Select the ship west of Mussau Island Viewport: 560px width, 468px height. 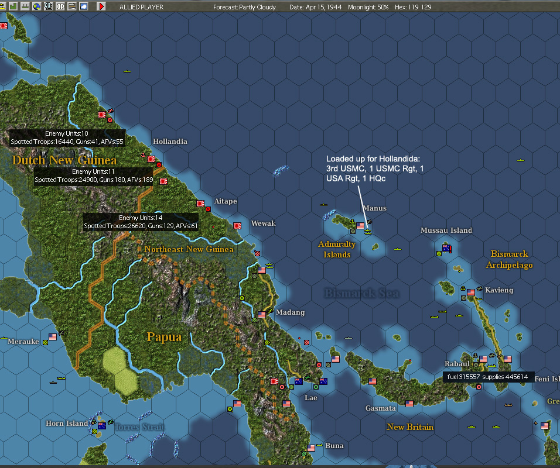tap(398, 249)
